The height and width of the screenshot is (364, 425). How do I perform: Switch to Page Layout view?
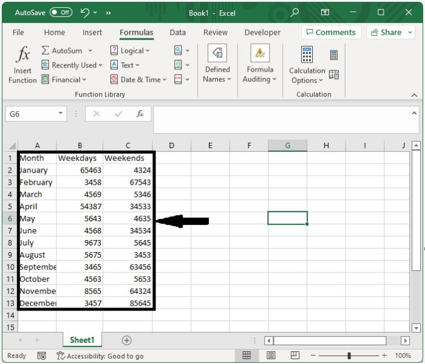tap(271, 355)
